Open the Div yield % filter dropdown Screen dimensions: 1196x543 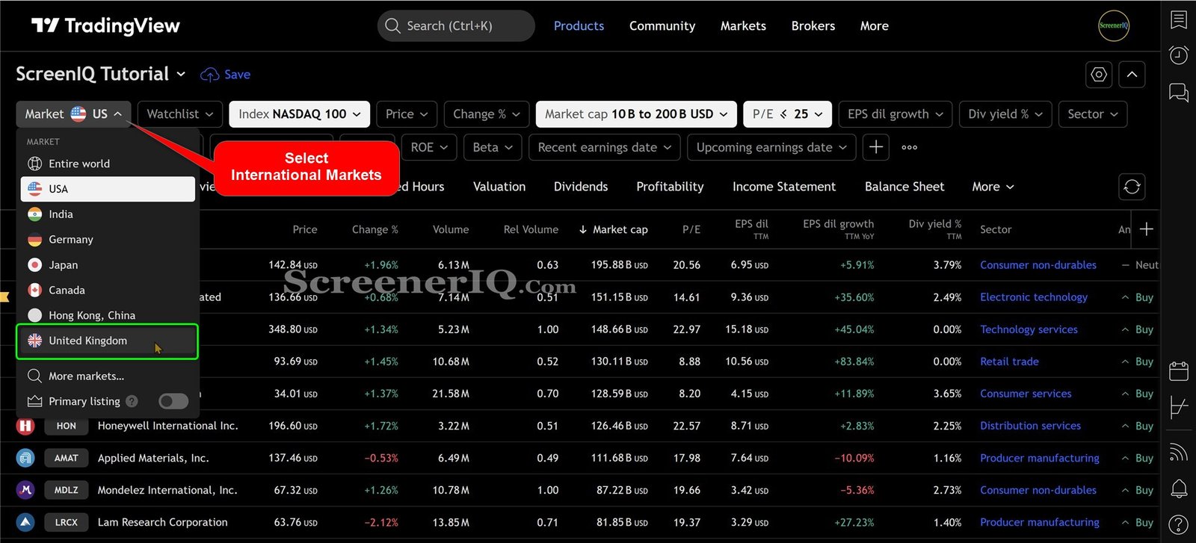[1005, 114]
